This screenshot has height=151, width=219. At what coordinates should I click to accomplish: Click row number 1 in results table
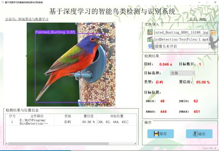point(12,122)
